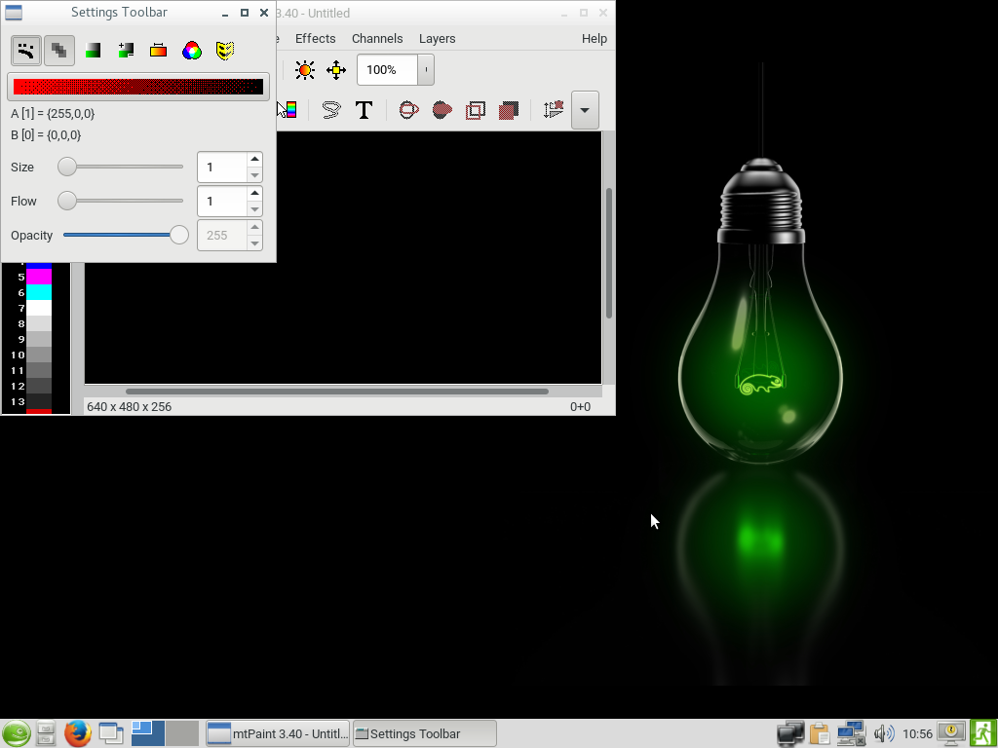Switch to Settings Toolbar in taskbar
This screenshot has height=748, width=998.
point(424,733)
